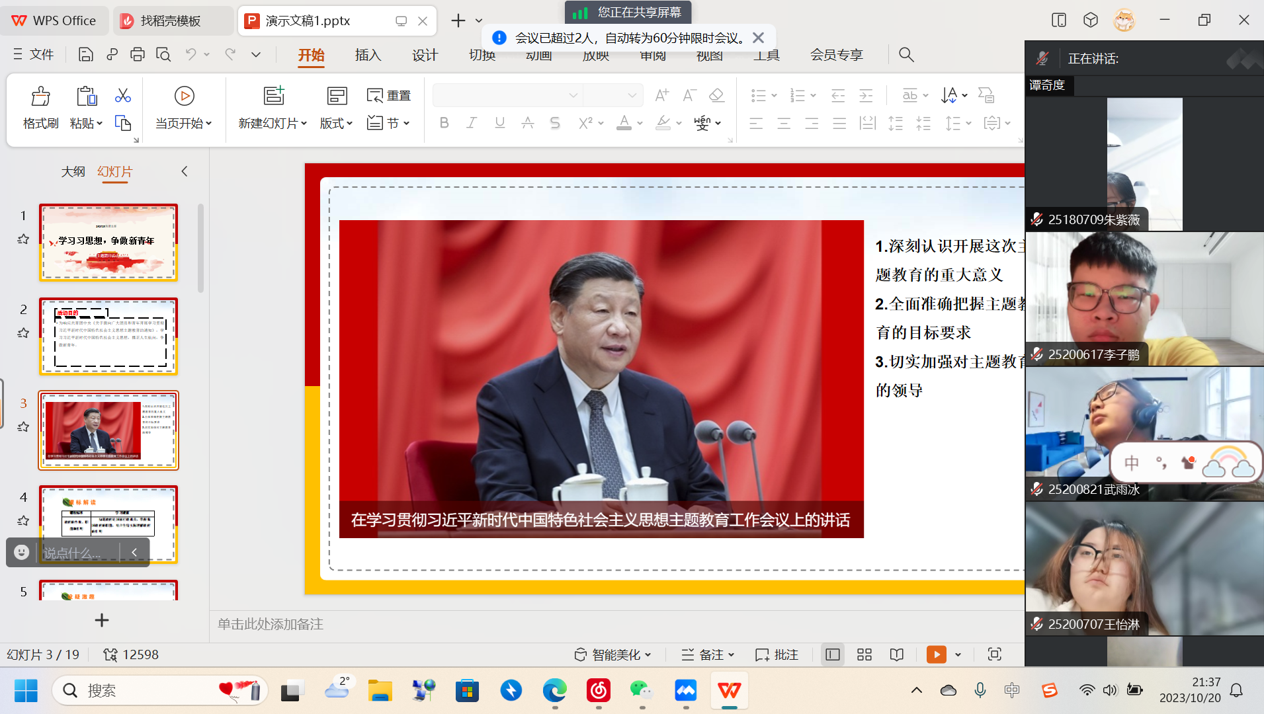Switch to the Outline (大纲) tab
This screenshot has width=1264, height=714.
click(73, 172)
